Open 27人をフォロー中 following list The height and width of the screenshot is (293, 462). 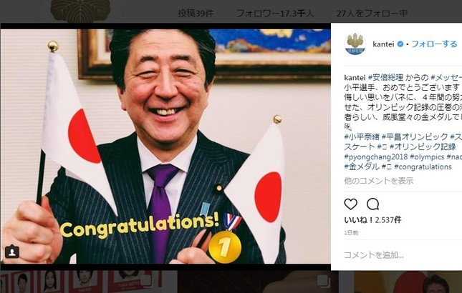(372, 14)
